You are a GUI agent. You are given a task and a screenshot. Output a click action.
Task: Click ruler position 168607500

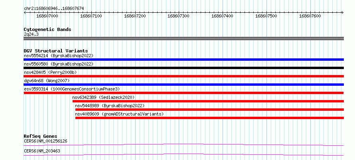pyautogui.click(x=266, y=16)
